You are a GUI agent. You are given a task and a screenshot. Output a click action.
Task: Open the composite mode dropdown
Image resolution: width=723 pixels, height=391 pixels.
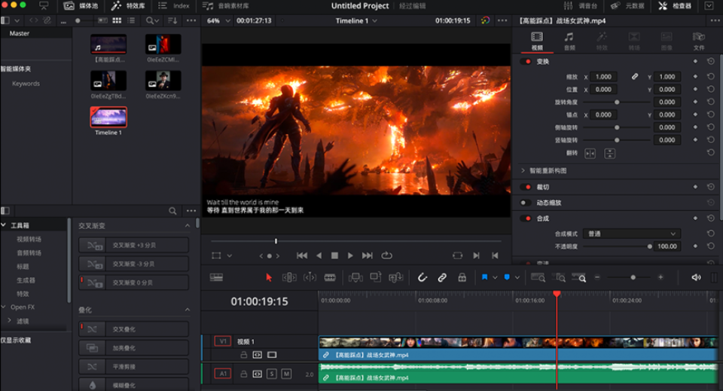coord(631,234)
